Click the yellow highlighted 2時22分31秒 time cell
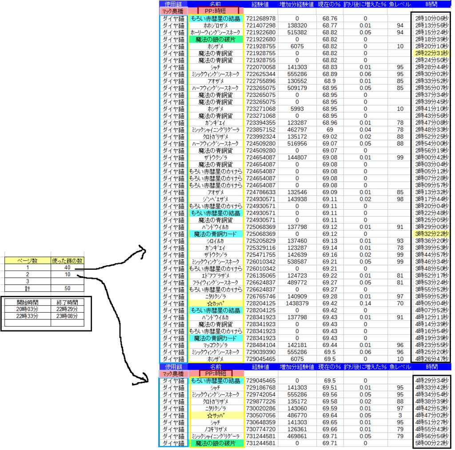455x450 pixels. pos(431,53)
